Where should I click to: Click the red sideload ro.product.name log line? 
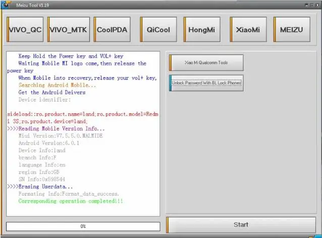tap(83, 117)
